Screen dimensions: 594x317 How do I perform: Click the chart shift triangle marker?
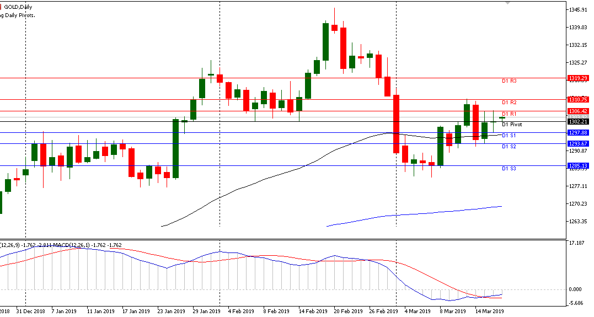(x=508, y=3)
